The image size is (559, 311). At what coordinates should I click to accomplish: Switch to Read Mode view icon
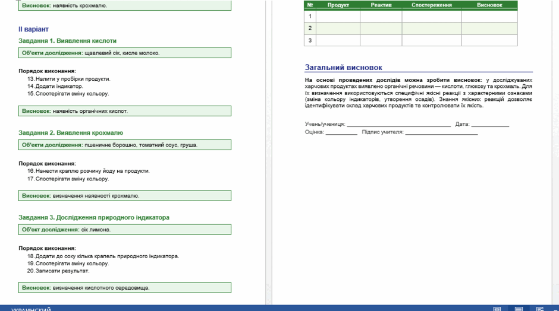click(497, 309)
